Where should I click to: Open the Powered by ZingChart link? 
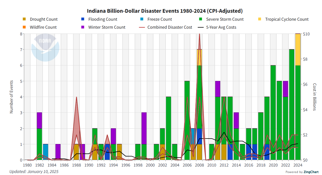302,172
